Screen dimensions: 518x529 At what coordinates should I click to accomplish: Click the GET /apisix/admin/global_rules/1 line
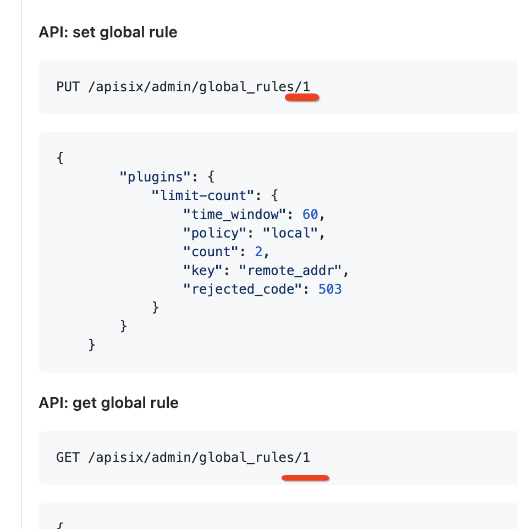tap(183, 458)
